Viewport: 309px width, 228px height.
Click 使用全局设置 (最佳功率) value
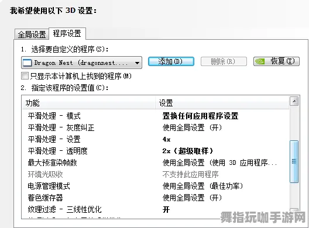point(202,186)
